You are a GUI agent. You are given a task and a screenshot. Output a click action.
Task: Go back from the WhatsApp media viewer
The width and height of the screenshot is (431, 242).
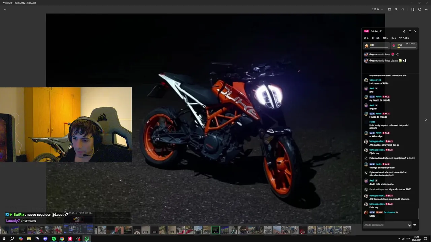(5, 9)
